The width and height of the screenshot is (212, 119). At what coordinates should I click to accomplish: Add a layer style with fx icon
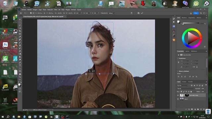click(189, 109)
